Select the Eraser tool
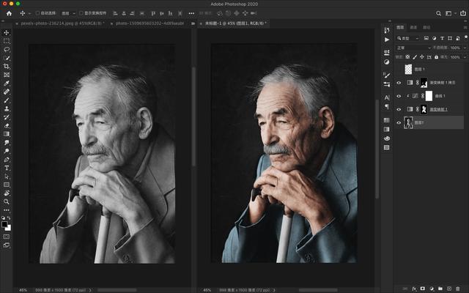The width and height of the screenshot is (469, 293). (x=7, y=125)
